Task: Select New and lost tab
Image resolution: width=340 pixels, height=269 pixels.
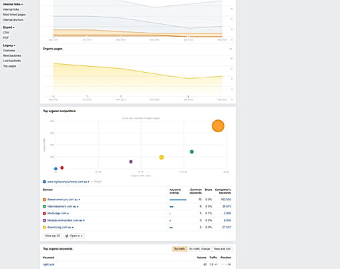Action: tap(222, 249)
